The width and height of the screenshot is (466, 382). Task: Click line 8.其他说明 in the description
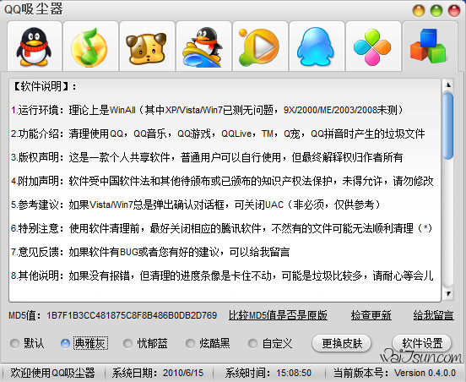[x=222, y=276]
